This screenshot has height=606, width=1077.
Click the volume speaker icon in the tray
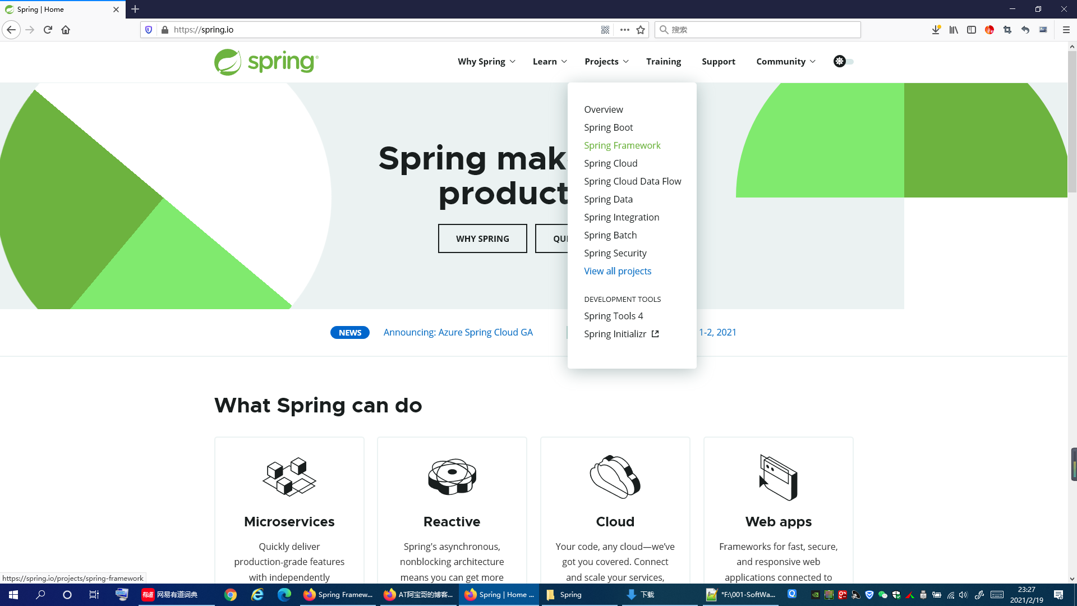point(962,595)
